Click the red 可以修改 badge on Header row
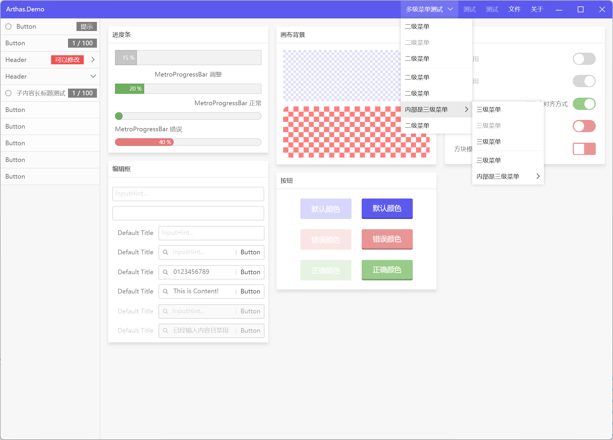 (67, 60)
